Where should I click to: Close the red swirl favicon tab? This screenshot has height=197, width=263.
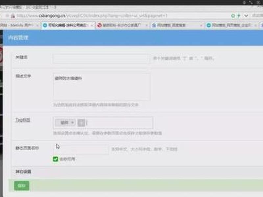[147, 25]
